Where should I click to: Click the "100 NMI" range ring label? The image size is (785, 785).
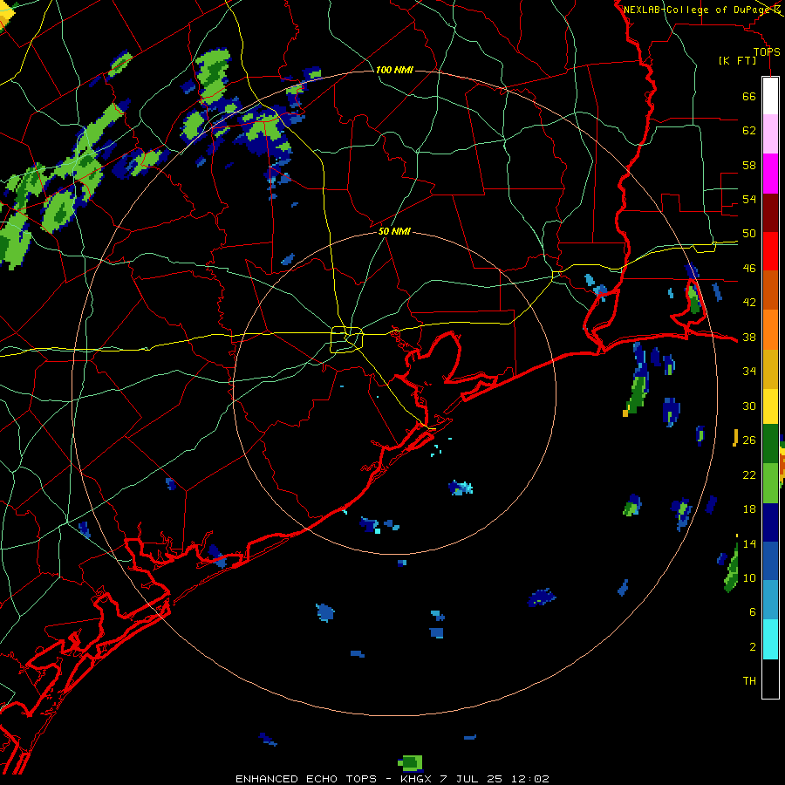tap(394, 70)
